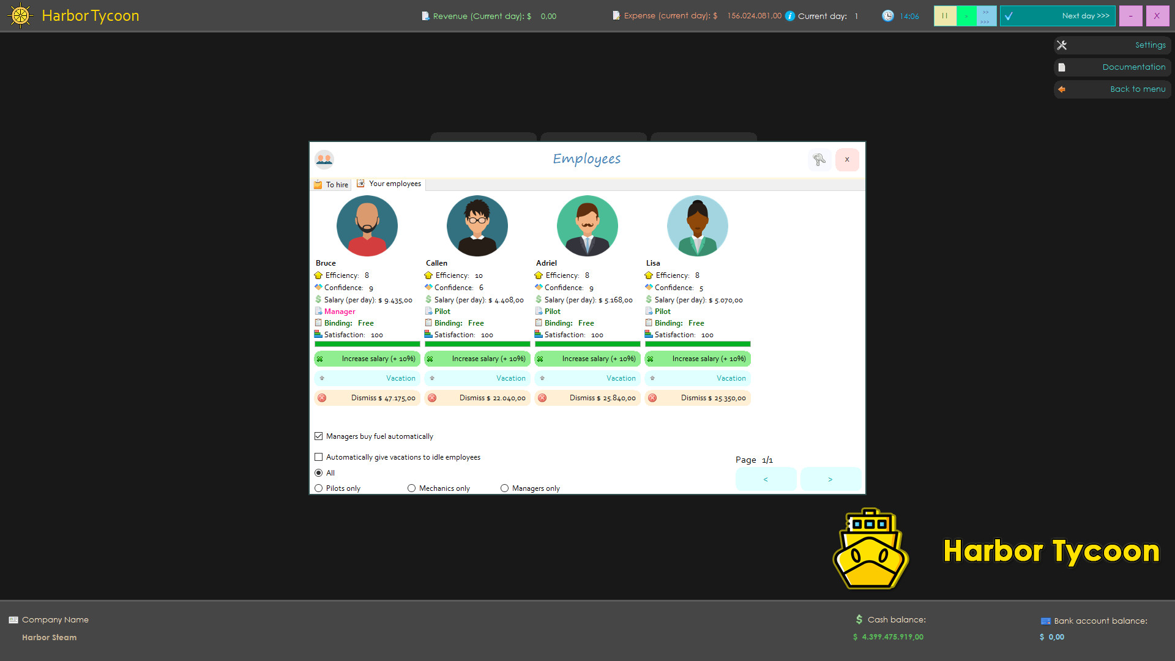The height and width of the screenshot is (661, 1175).
Task: Open Settings via the wrench icon
Action: pos(1062,45)
